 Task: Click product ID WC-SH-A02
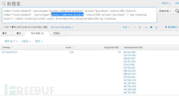[130, 86]
